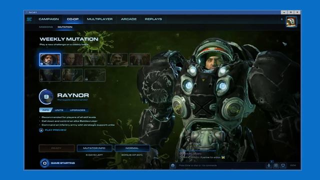Select the Missions sub-tab
Viewport: 320px width, 180px height.
click(45, 27)
